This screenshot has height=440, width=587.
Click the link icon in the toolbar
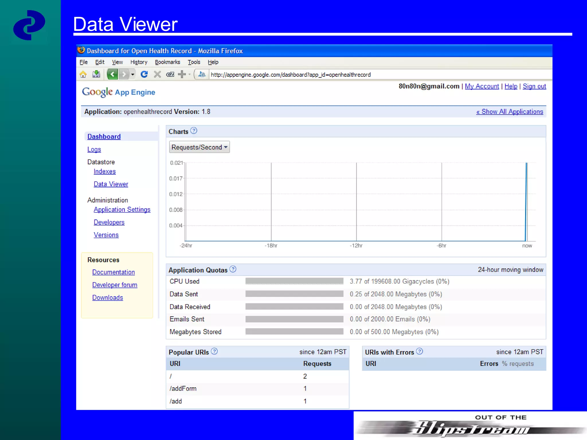pos(170,74)
